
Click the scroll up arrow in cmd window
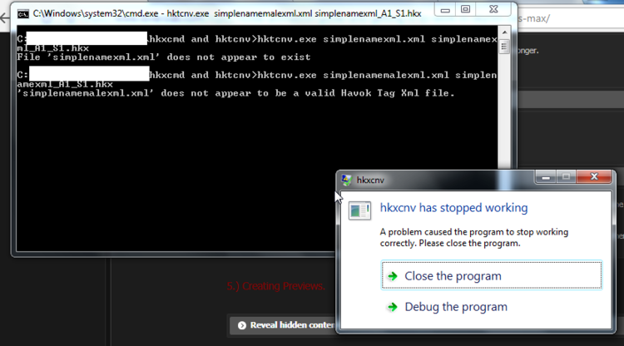pos(504,32)
